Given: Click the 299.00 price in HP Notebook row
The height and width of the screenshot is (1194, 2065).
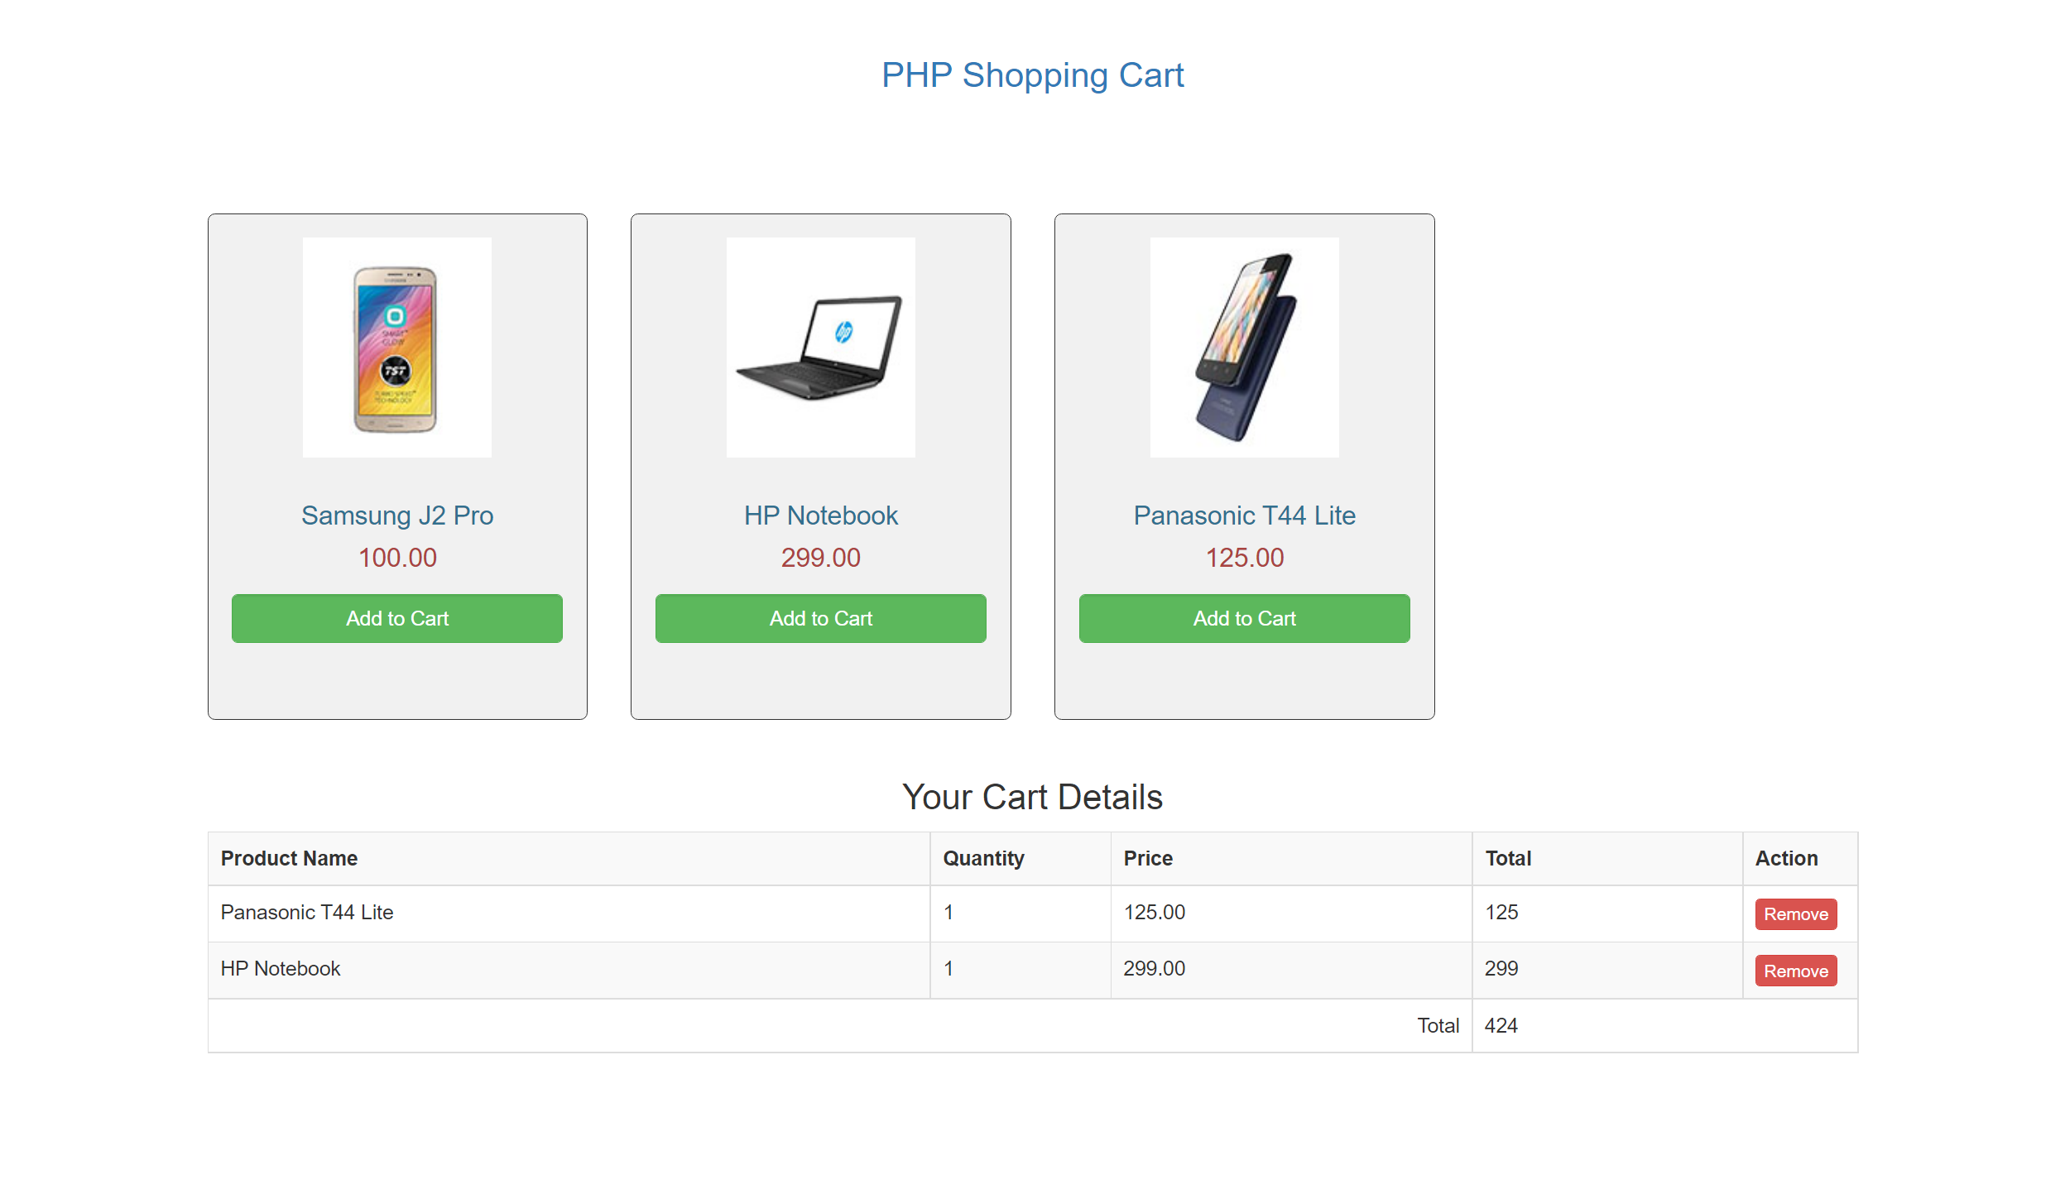Looking at the screenshot, I should click(1154, 968).
